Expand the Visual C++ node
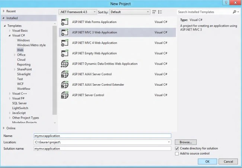 [10, 93]
